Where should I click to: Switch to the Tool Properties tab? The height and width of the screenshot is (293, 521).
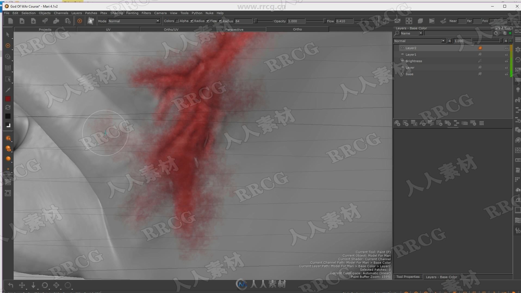click(x=408, y=277)
